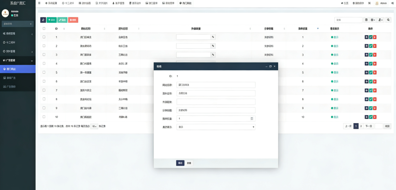This screenshot has height=190, width=396.
Task: Click the dark drag-sort icon in row 1
Action: click(367, 37)
